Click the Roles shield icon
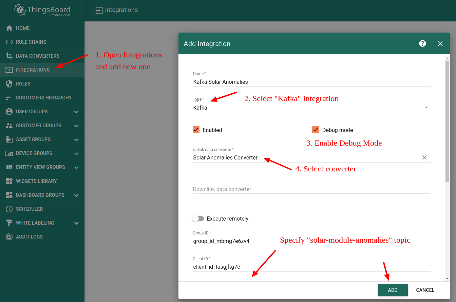This screenshot has height=302, width=456. (x=9, y=84)
